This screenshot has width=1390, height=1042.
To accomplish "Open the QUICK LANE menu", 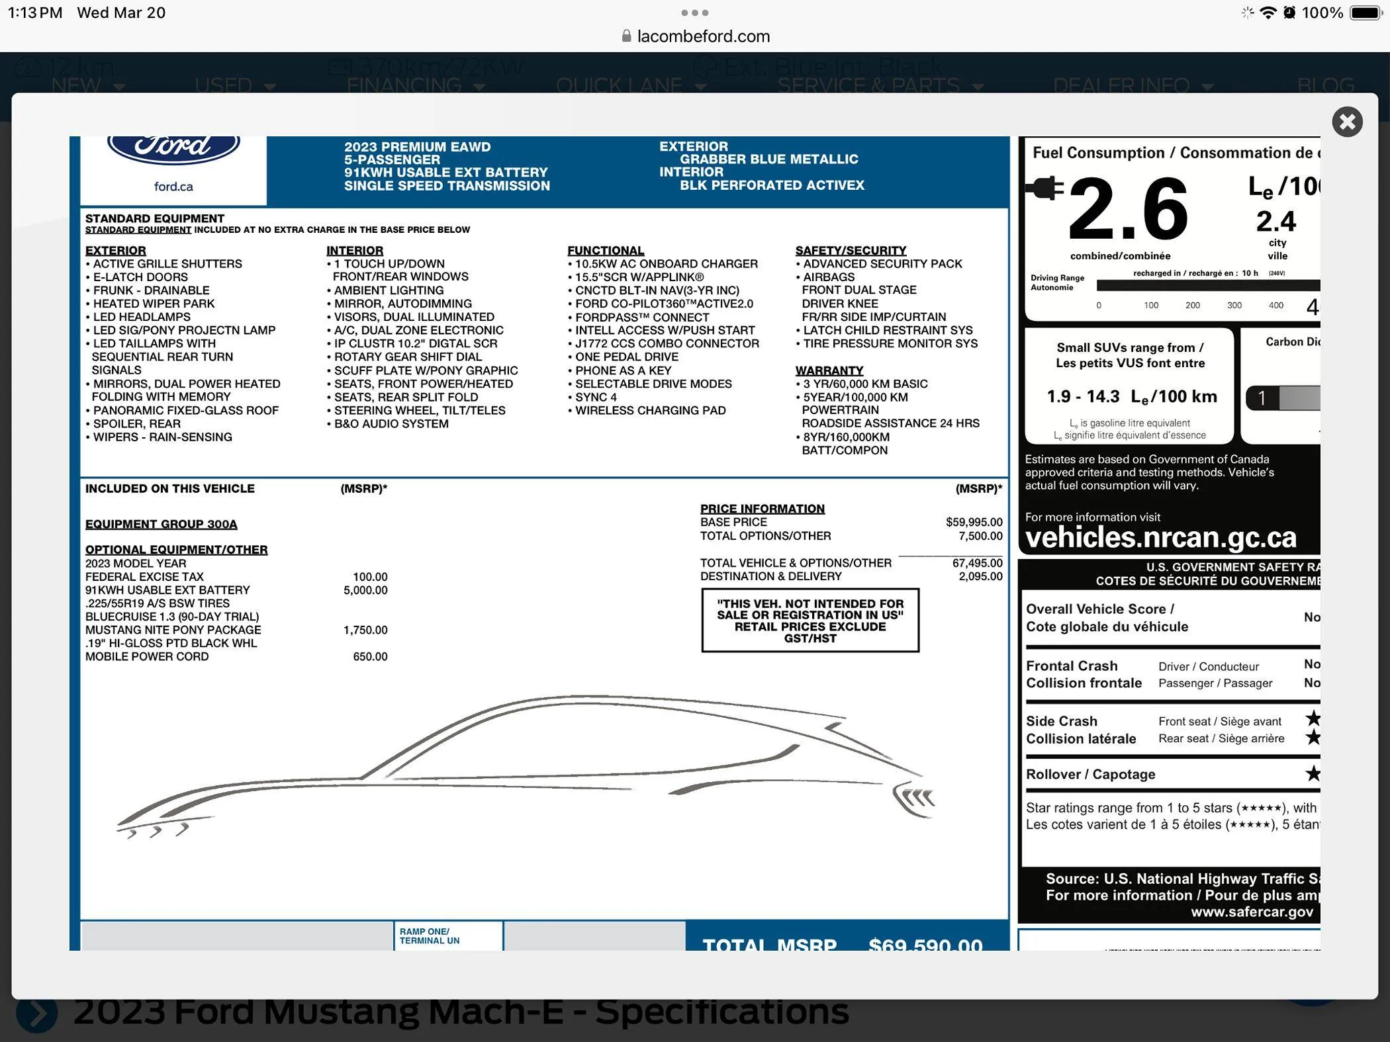I will pyautogui.click(x=631, y=86).
